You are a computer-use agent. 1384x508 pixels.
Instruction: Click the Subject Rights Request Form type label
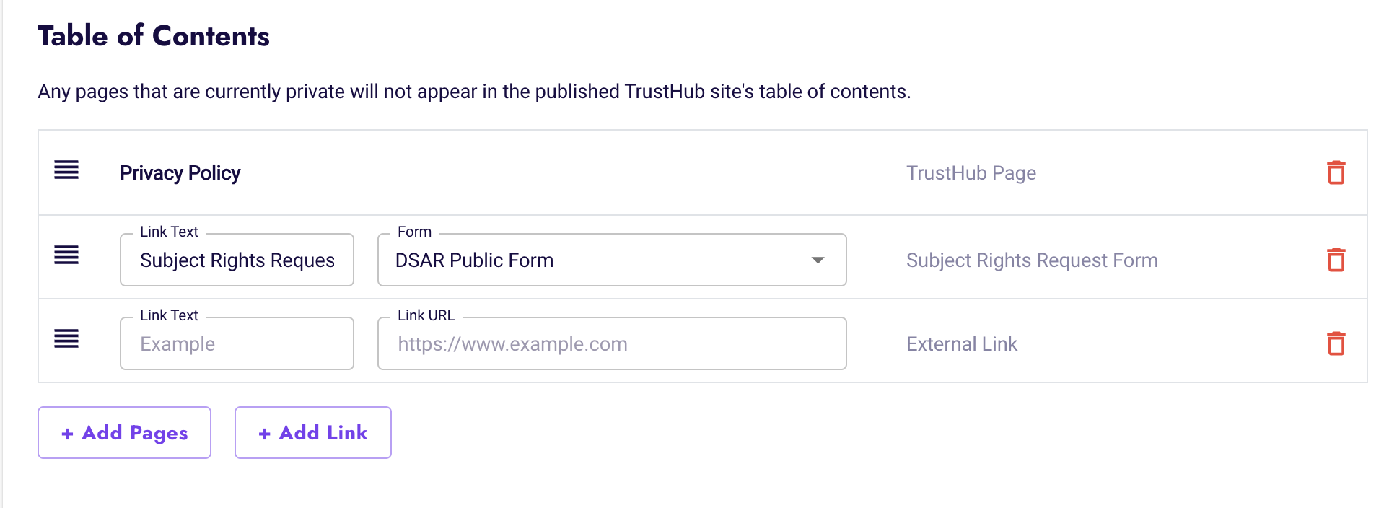1032,260
